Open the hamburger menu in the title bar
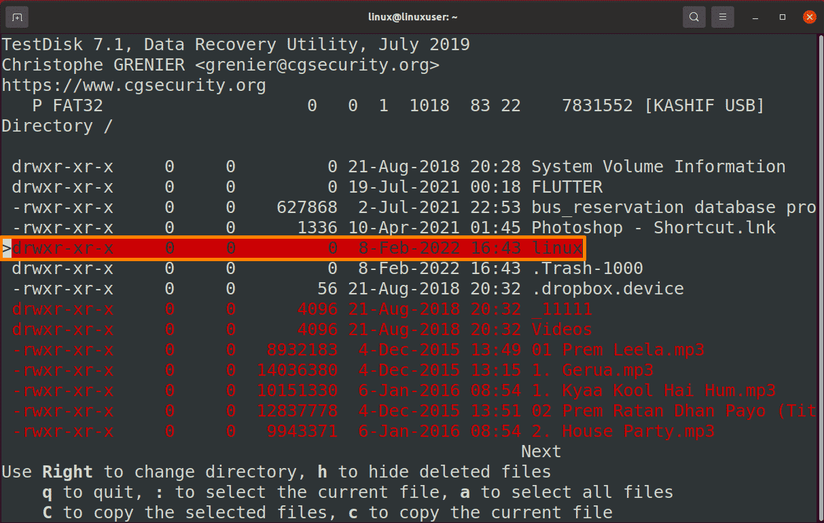The height and width of the screenshot is (523, 824). coord(723,17)
